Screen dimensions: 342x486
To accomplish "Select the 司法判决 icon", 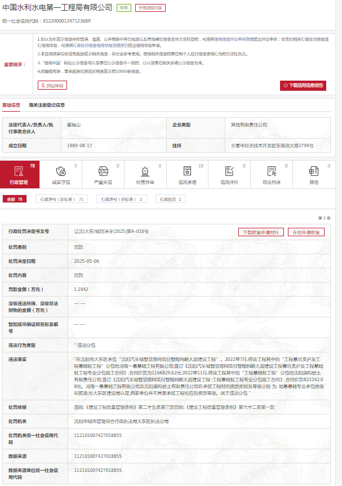I will coord(272,171).
